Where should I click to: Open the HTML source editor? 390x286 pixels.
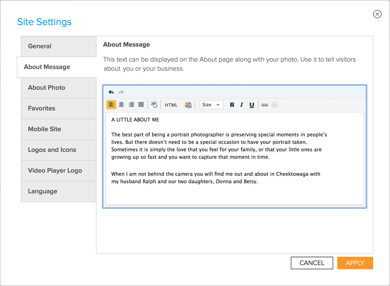tap(171, 105)
